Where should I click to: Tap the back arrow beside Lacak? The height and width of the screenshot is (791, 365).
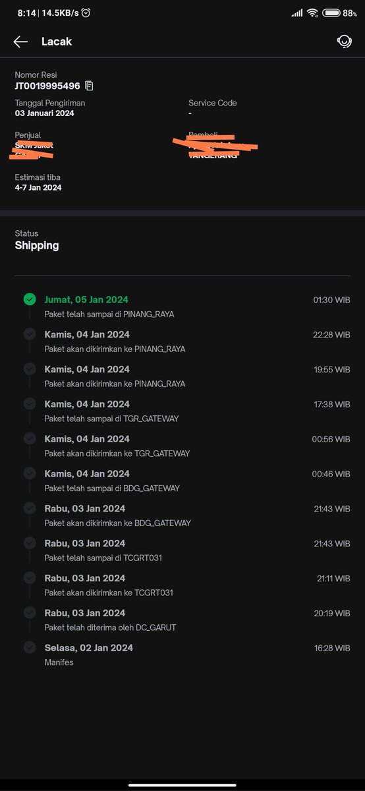click(20, 42)
